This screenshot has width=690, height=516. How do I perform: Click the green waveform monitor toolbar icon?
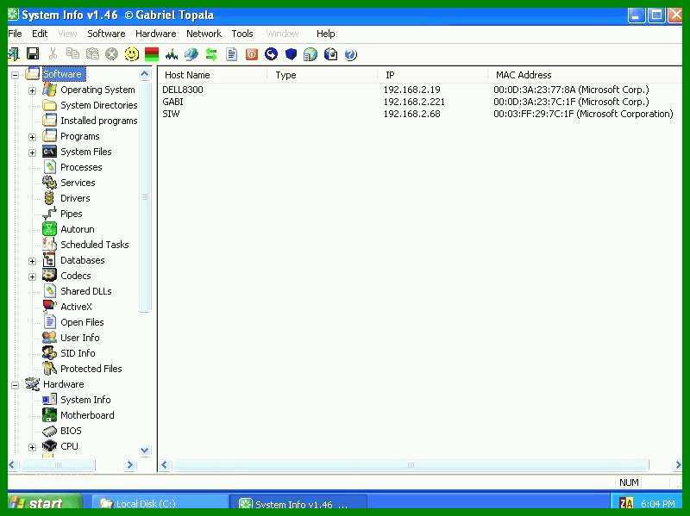pyautogui.click(x=172, y=54)
